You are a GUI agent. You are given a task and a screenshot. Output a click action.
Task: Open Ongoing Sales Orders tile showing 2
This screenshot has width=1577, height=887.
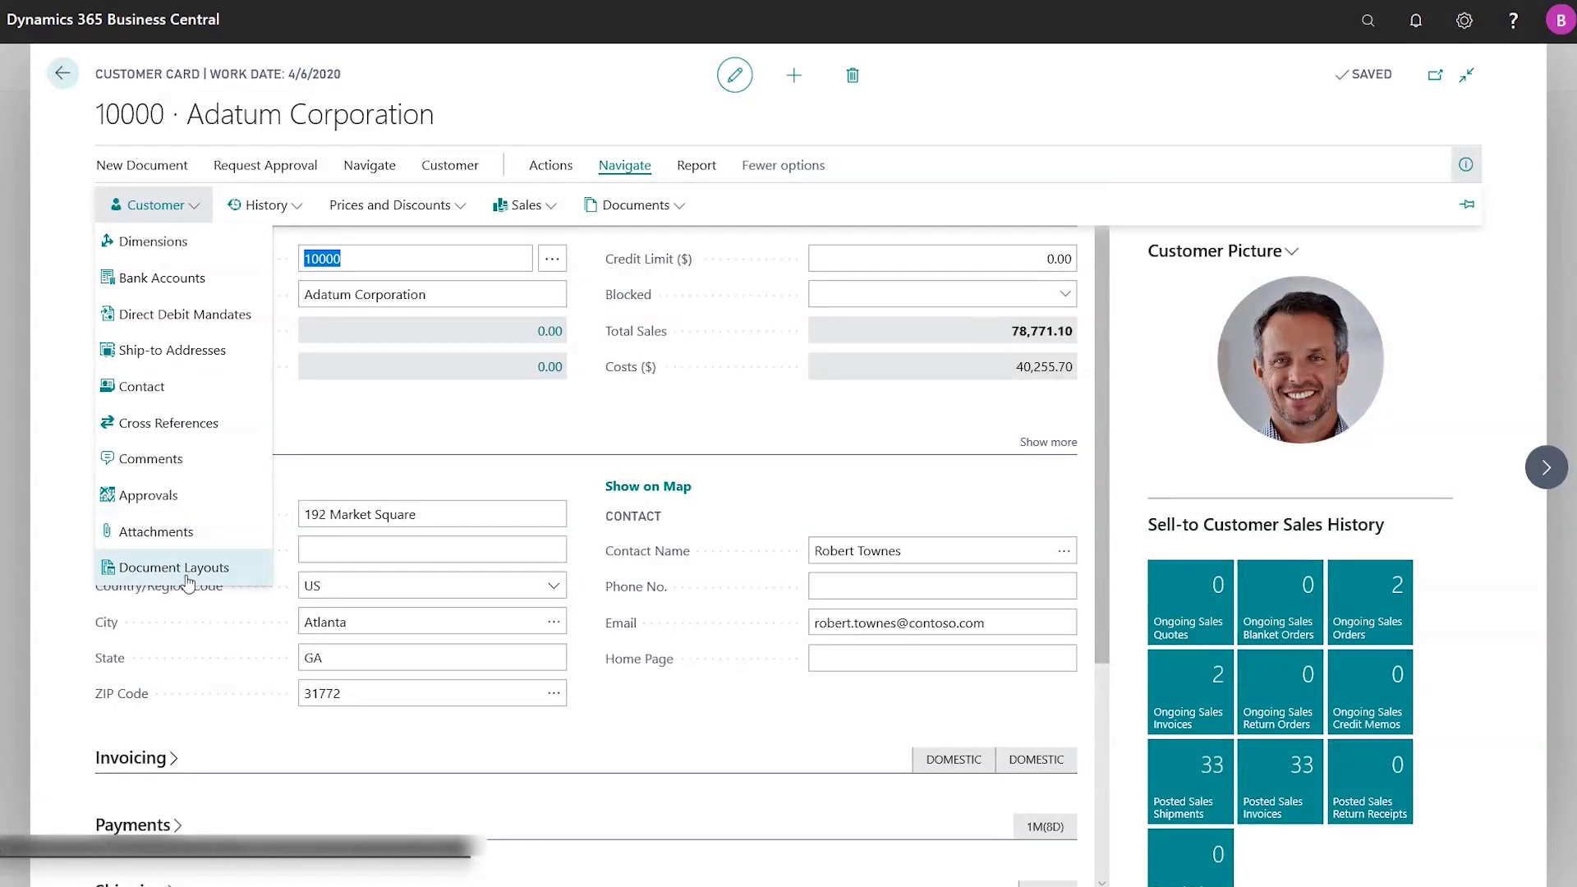point(1369,601)
